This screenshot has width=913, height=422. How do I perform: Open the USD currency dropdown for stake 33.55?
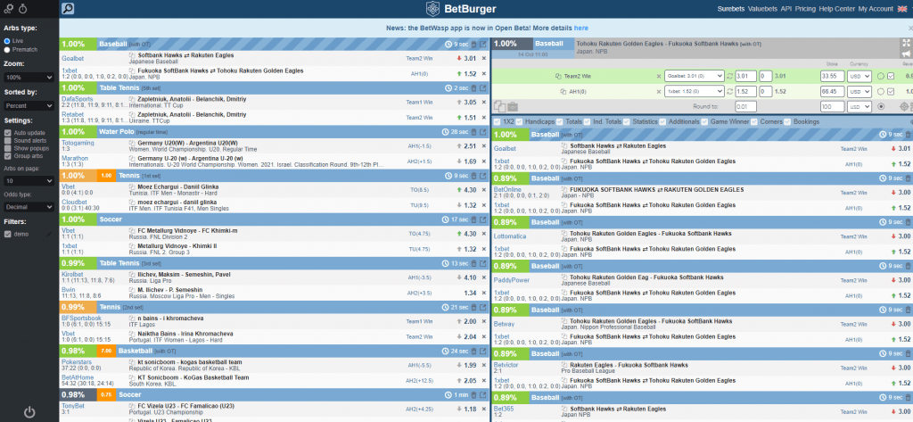click(860, 76)
